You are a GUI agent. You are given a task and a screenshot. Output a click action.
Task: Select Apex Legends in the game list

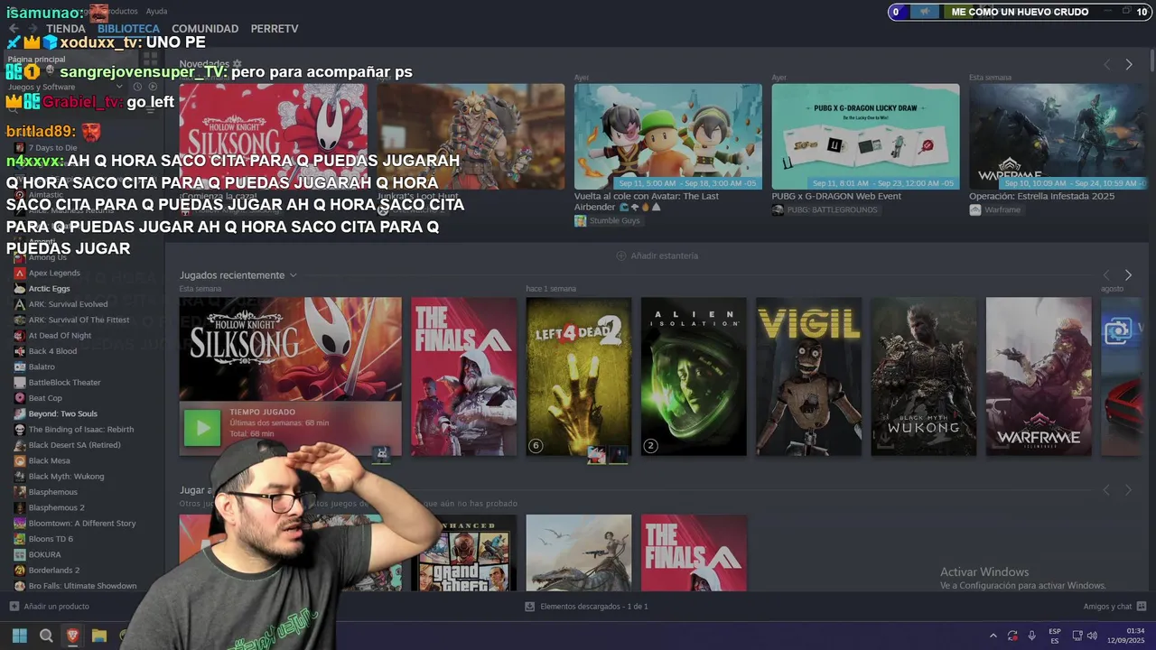click(54, 273)
